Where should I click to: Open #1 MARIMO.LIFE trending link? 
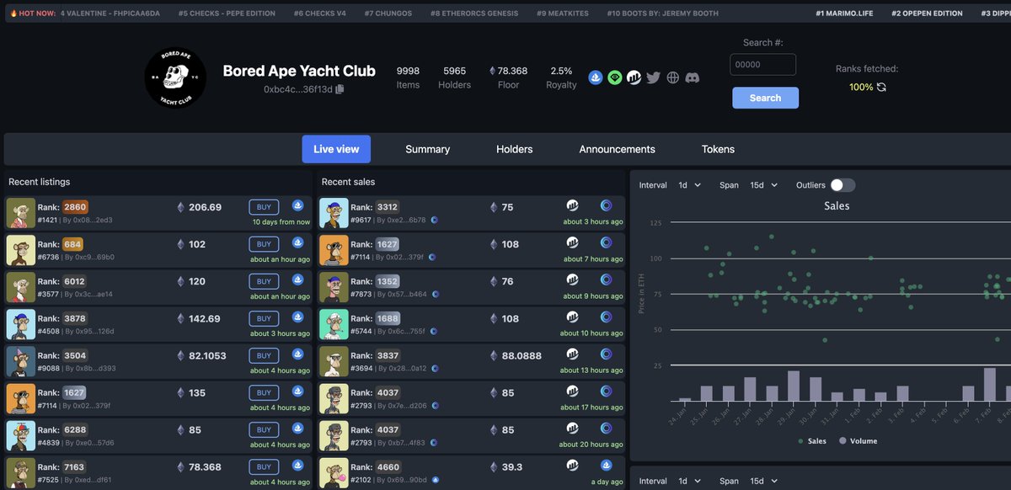coord(846,13)
